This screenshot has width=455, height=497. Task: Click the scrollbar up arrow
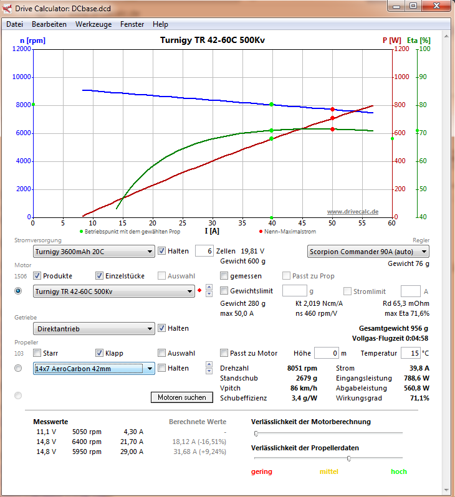click(446, 36)
